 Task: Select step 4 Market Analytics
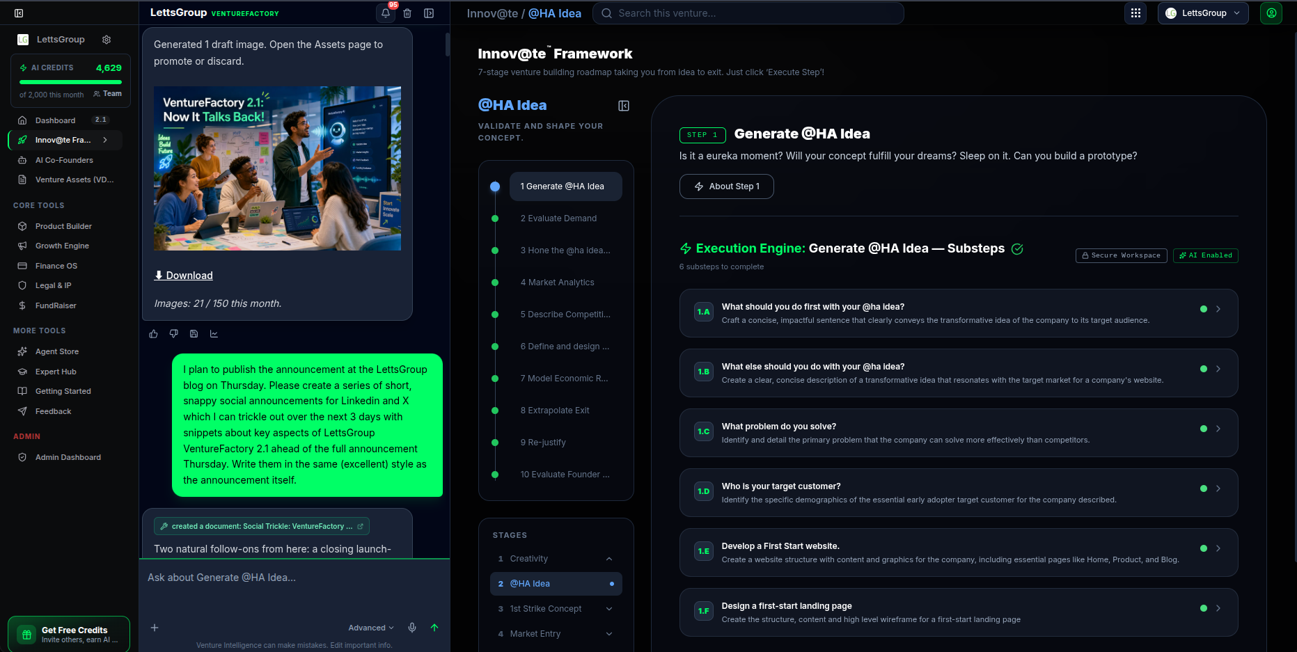pyautogui.click(x=557, y=283)
